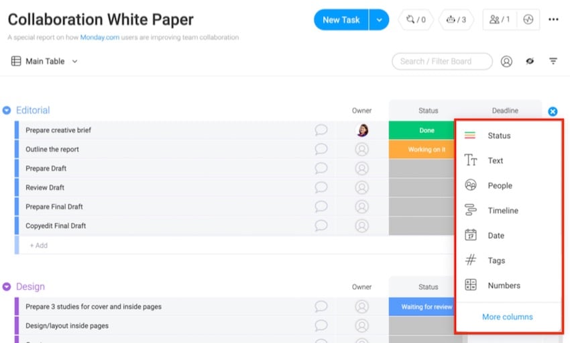Assign an owner to Copyedit Final Draft
The height and width of the screenshot is (343, 570).
[x=361, y=226]
